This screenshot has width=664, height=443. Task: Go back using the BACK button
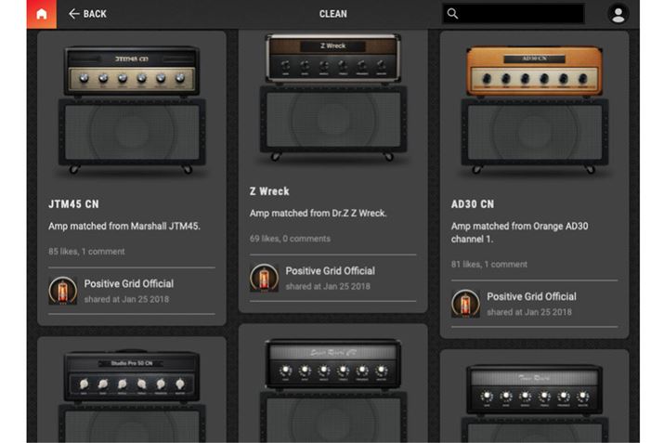(x=87, y=14)
